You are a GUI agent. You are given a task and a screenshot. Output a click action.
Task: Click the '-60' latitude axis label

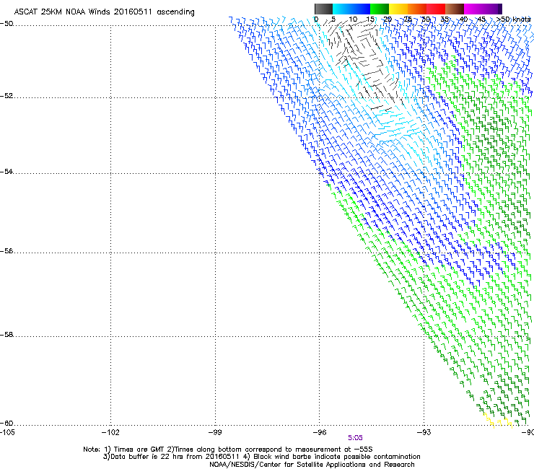pos(6,423)
